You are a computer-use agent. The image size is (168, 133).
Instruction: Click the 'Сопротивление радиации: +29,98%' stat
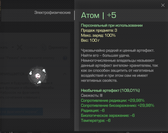coord(113,100)
